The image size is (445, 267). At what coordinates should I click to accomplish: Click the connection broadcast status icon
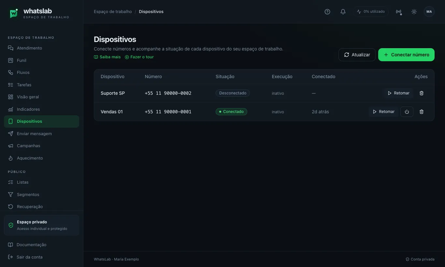[x=398, y=12]
